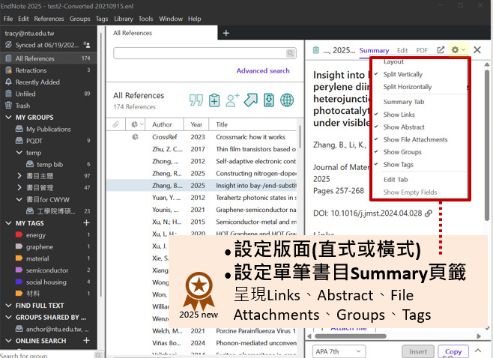The image size is (493, 358).
Task: Click the add new reference clipboard icon
Action: 214,100
